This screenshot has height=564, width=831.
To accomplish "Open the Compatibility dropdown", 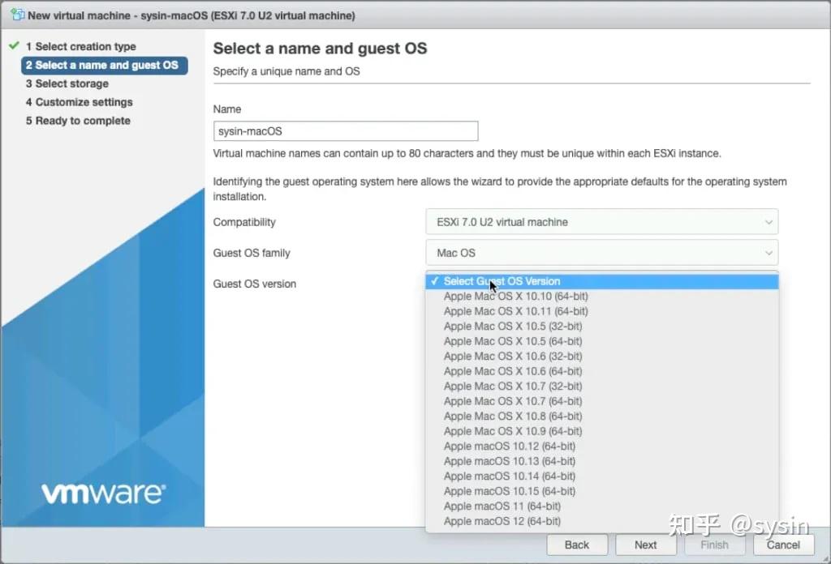I will pyautogui.click(x=601, y=221).
